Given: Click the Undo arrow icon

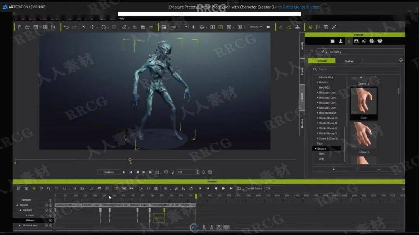Looking at the screenshot, I should coord(66,27).
